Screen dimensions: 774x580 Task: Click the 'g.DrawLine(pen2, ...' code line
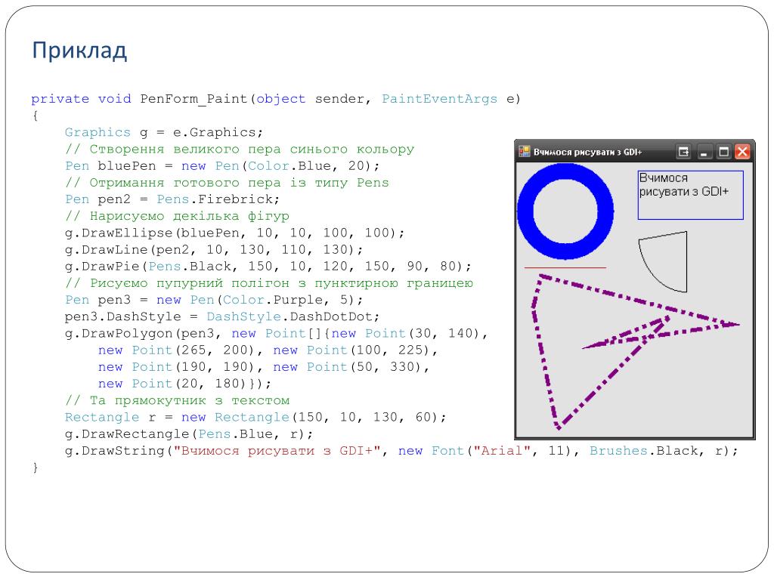(x=214, y=250)
